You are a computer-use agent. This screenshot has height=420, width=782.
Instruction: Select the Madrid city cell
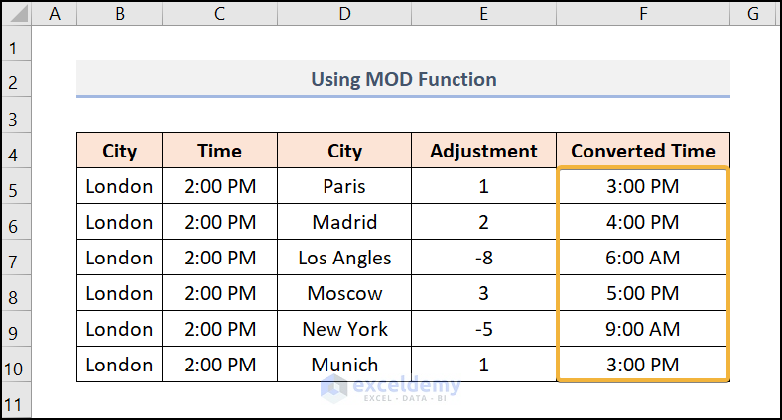[344, 223]
